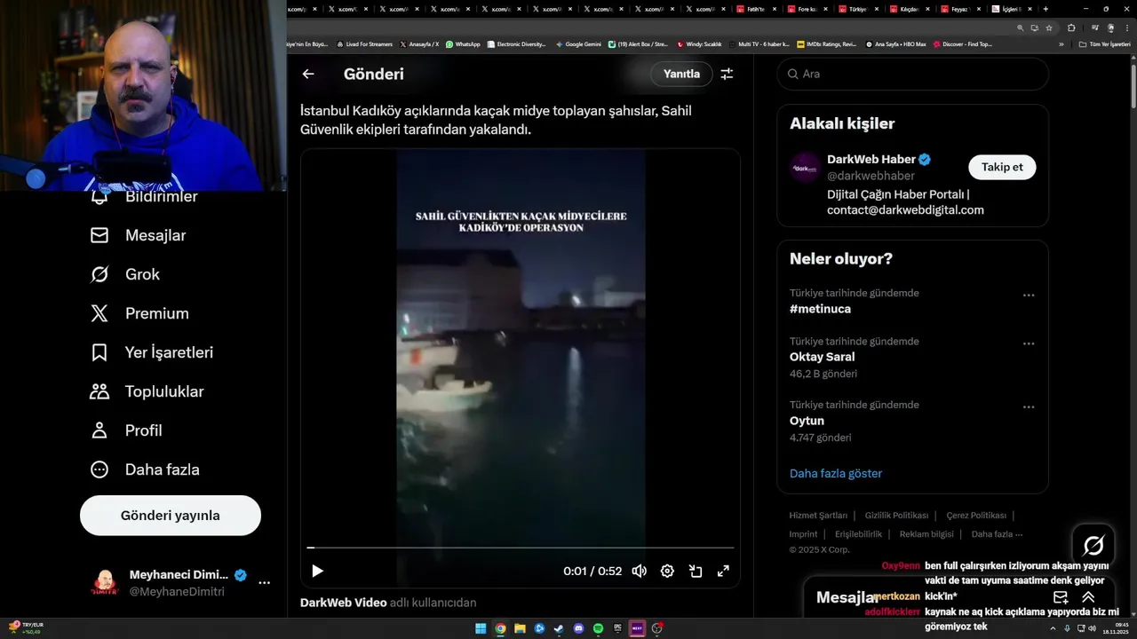Bookmark this page with the star icon
1137x639 pixels.
(x=1048, y=28)
